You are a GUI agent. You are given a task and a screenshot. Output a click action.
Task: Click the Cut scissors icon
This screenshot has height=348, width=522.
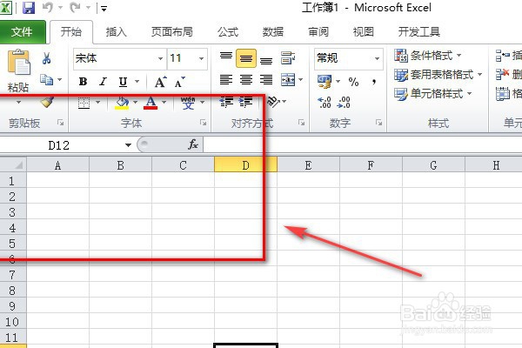46,58
